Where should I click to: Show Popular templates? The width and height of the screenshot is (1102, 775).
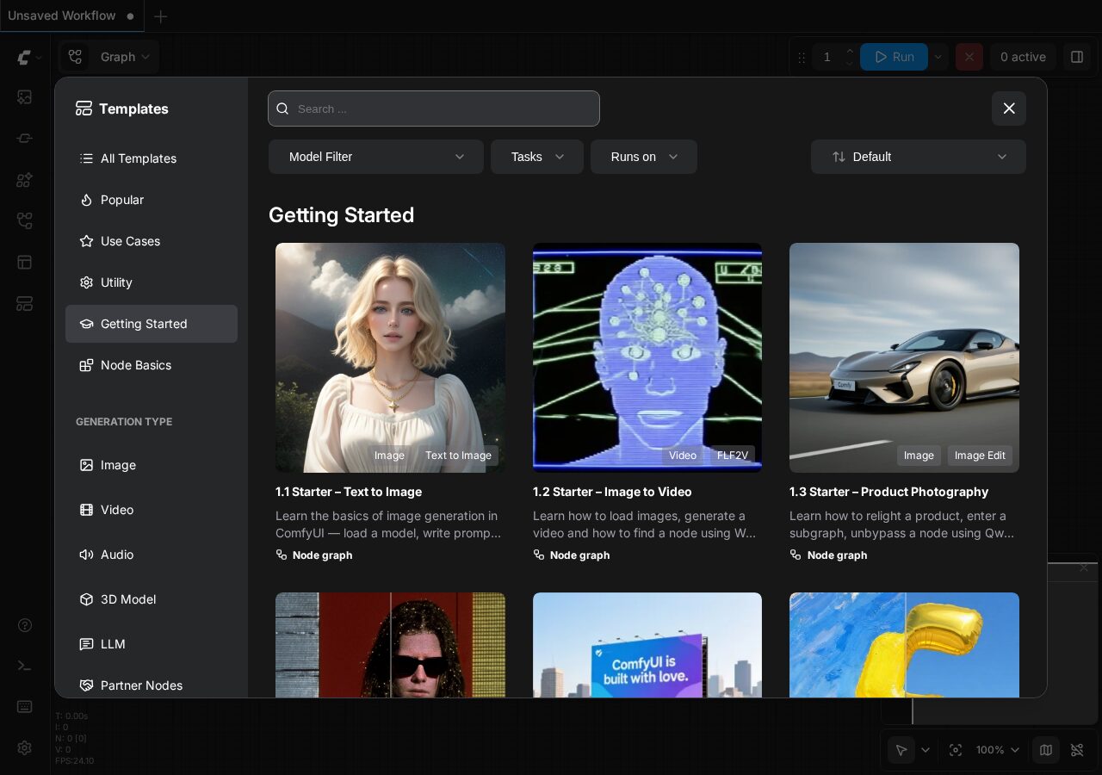[152, 200]
